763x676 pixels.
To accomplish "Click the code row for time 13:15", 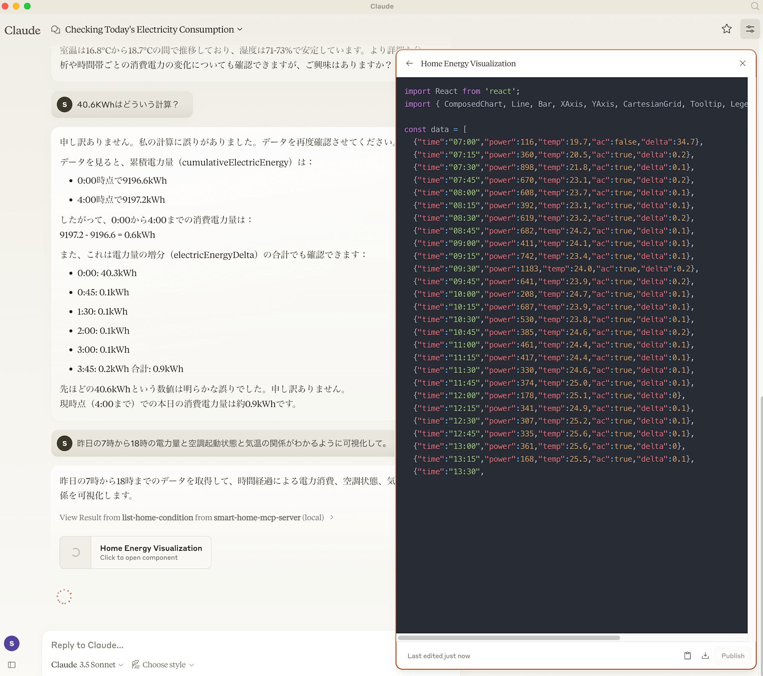I will [x=554, y=459].
